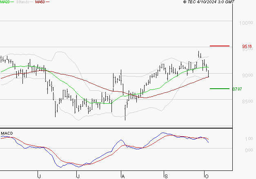Click the 8500 price axis label

click(247, 101)
